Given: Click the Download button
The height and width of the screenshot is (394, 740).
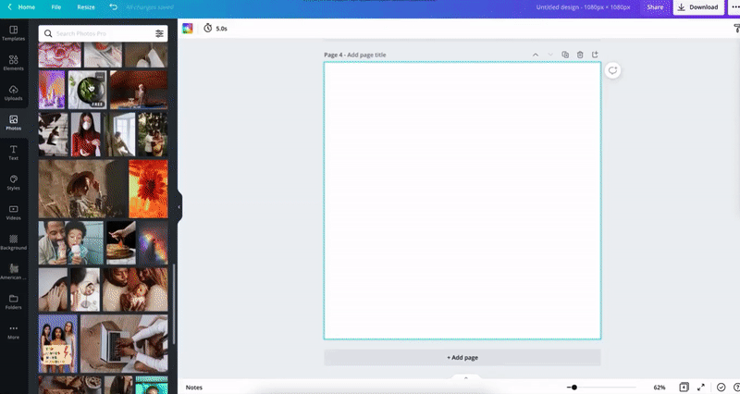Looking at the screenshot, I should (697, 7).
